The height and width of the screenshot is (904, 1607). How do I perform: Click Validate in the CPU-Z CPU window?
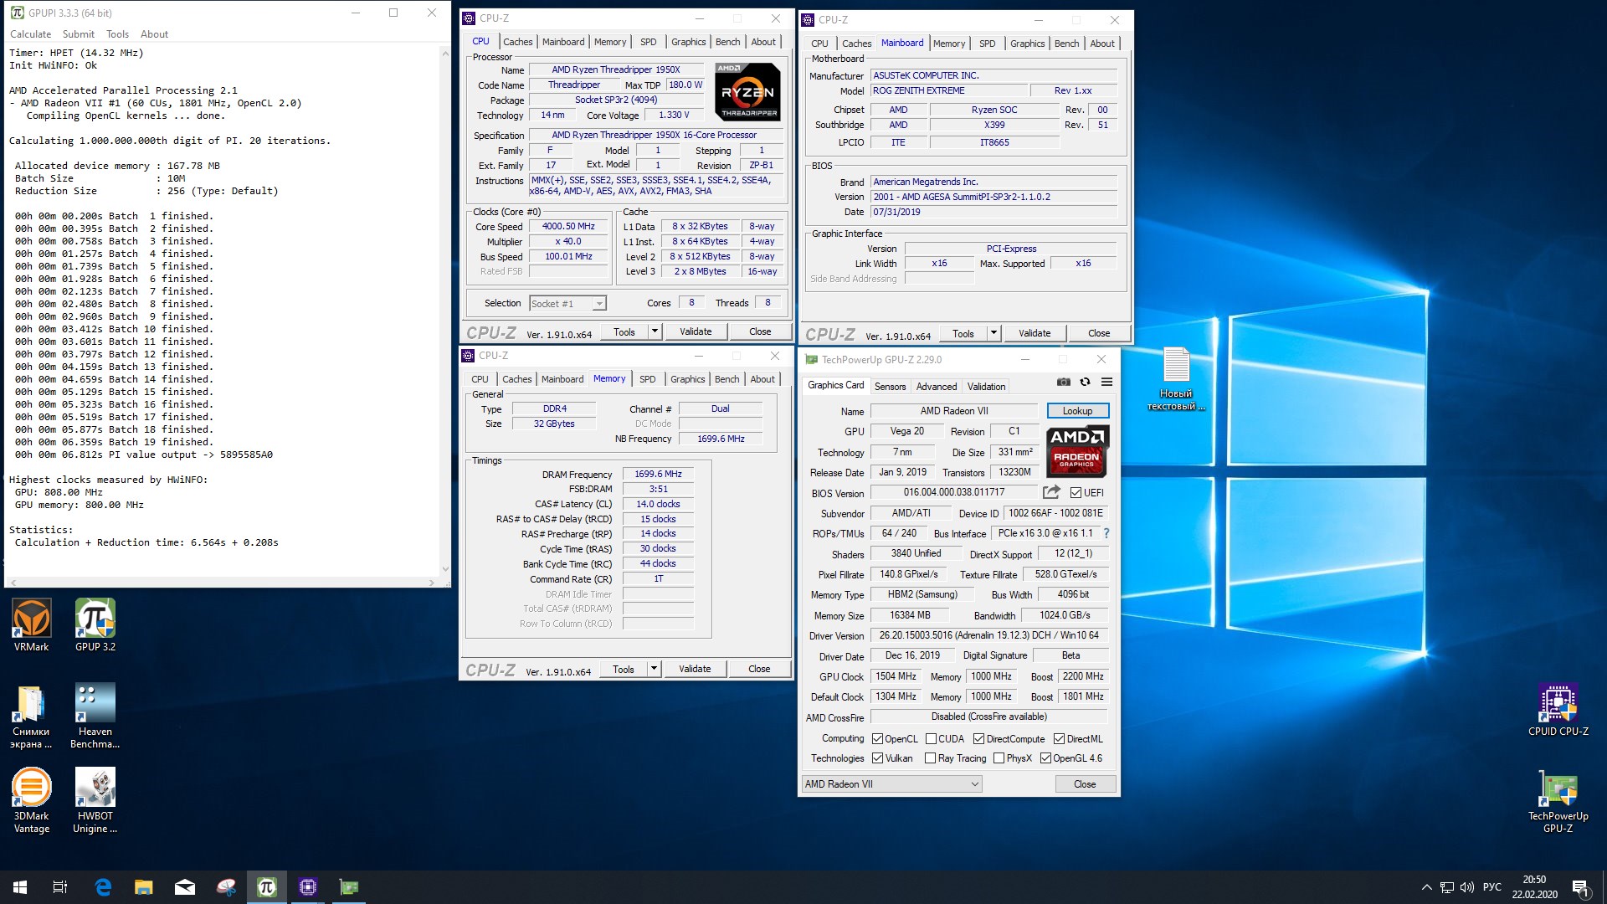696,331
